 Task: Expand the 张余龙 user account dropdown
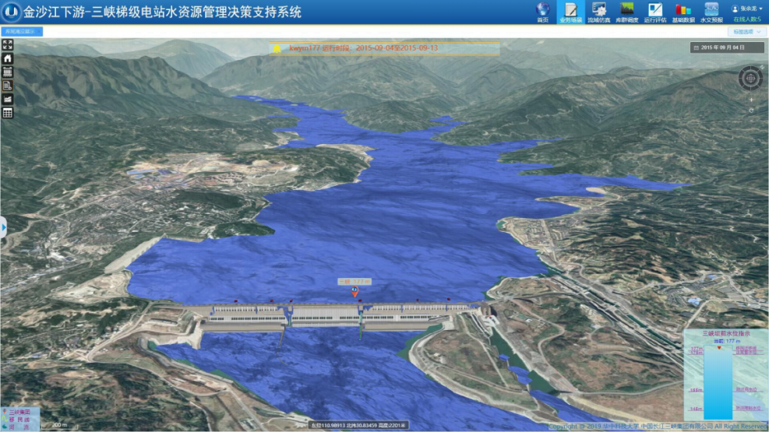[748, 9]
